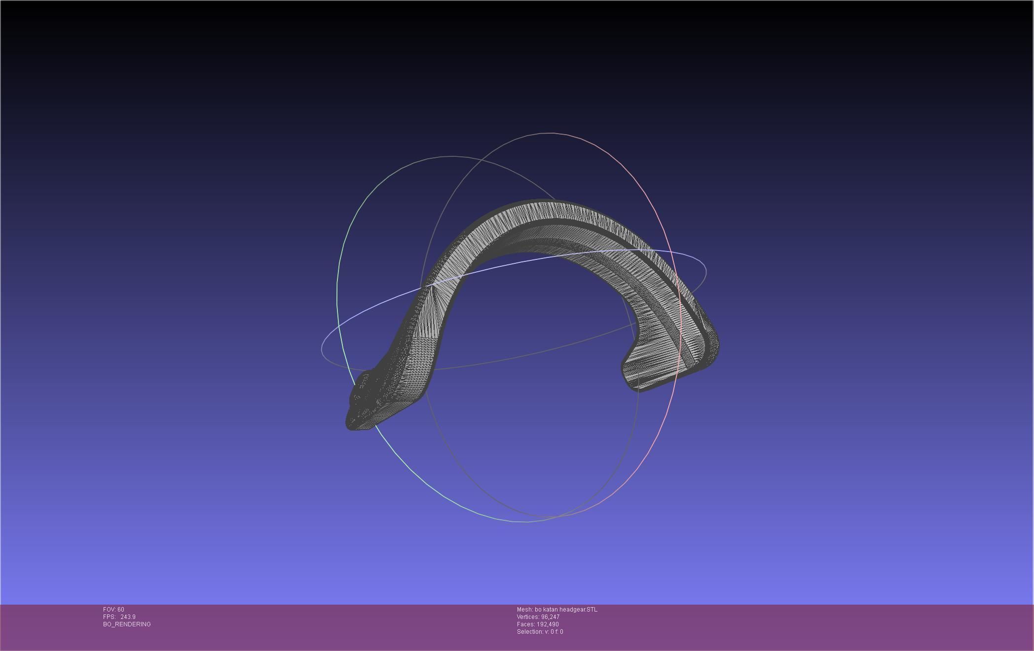Click the Faces: 192,490 count
The image size is (1034, 651).
538,624
